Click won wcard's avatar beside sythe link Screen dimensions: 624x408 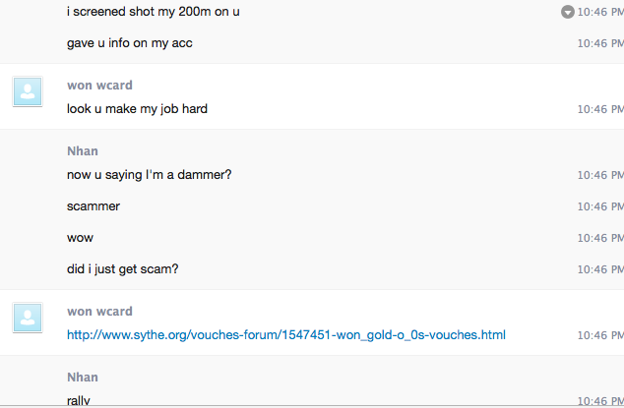coord(29,318)
